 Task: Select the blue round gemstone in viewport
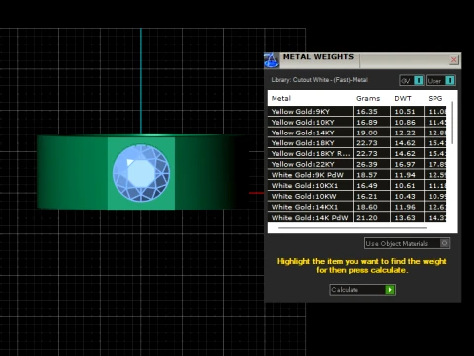point(141,173)
